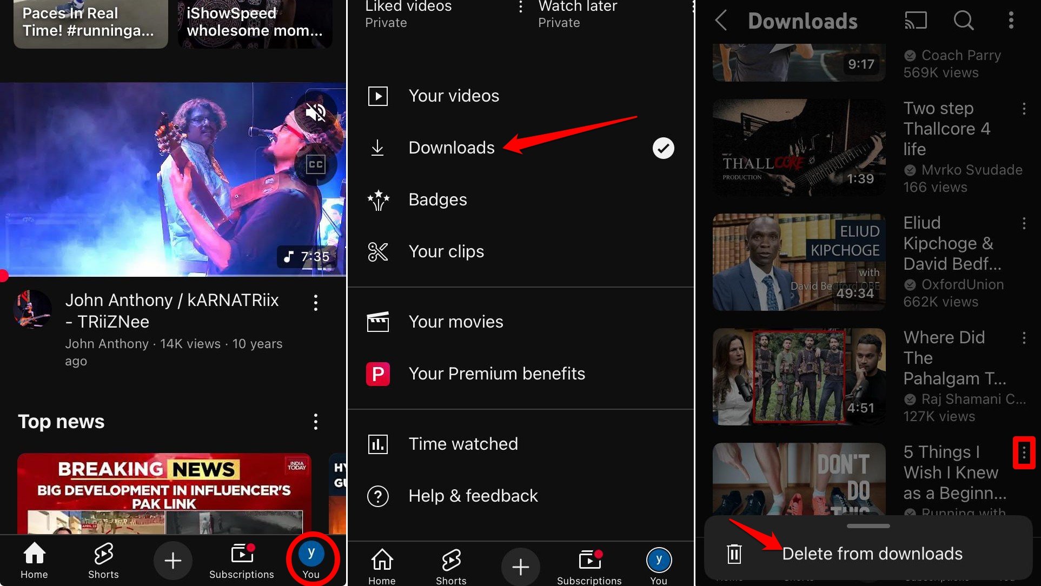Open options for Where Did The Pahalgam video
Image resolution: width=1041 pixels, height=586 pixels.
[1024, 338]
